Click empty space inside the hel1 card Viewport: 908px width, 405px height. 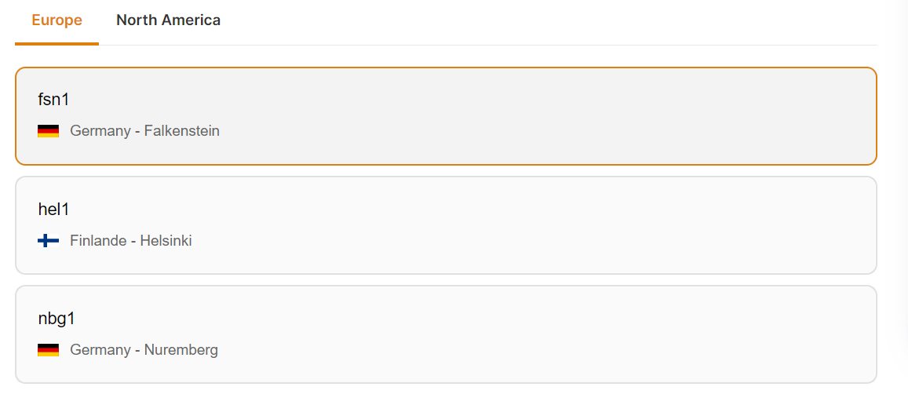click(549, 225)
